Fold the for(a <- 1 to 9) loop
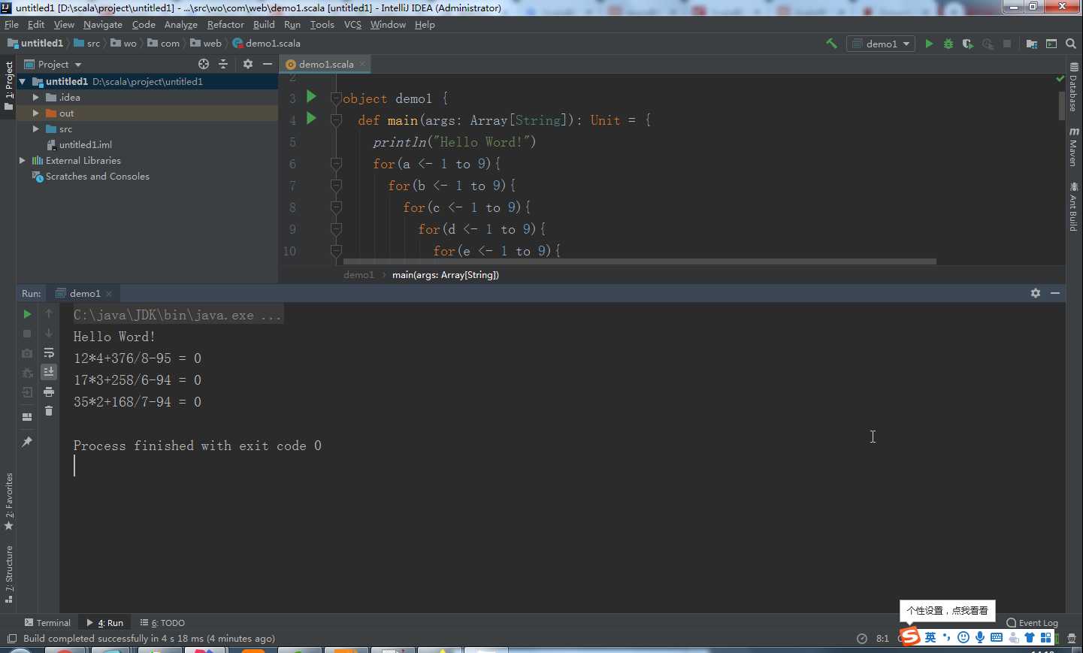This screenshot has height=653, width=1083. [337, 164]
